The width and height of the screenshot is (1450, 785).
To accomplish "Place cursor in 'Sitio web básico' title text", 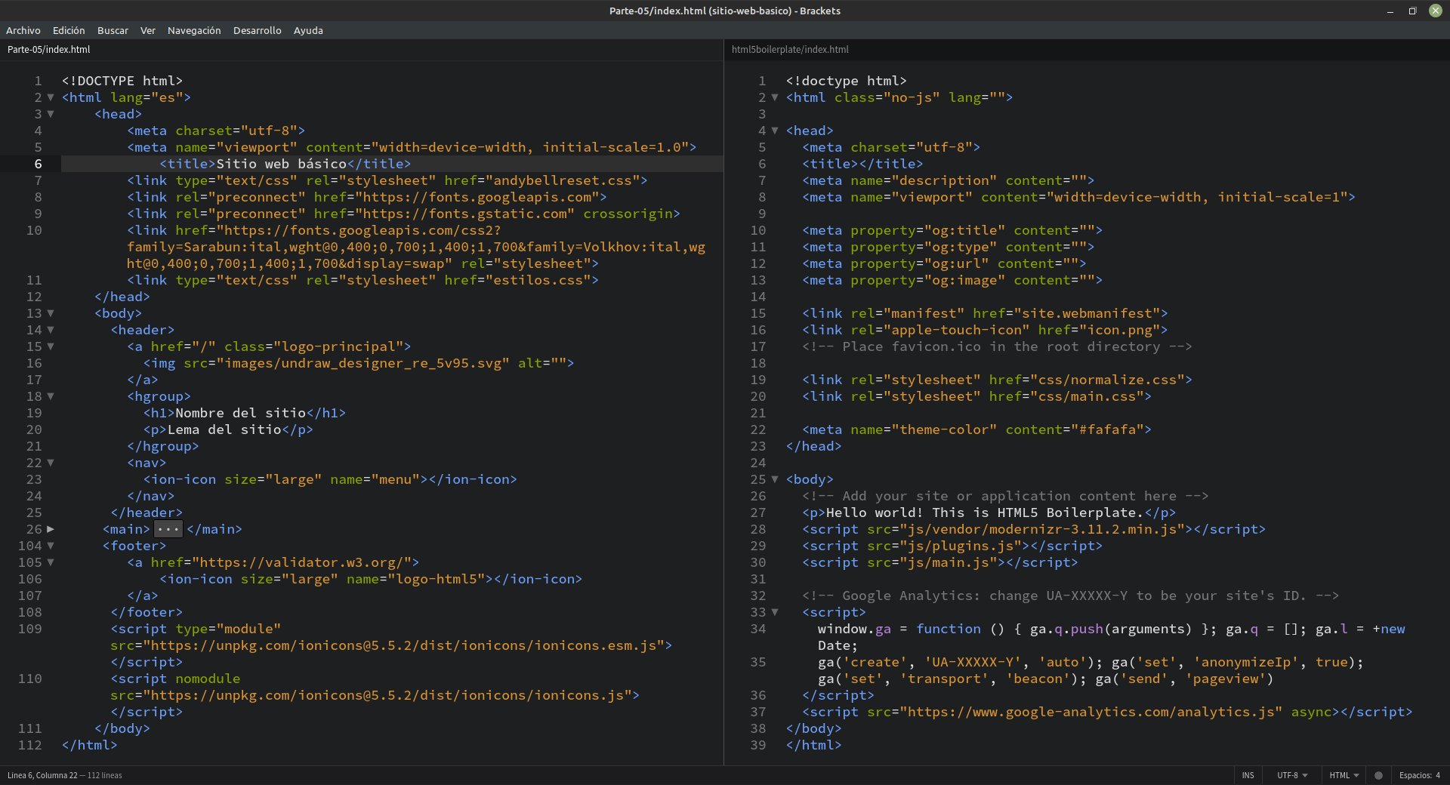I will coord(281,164).
